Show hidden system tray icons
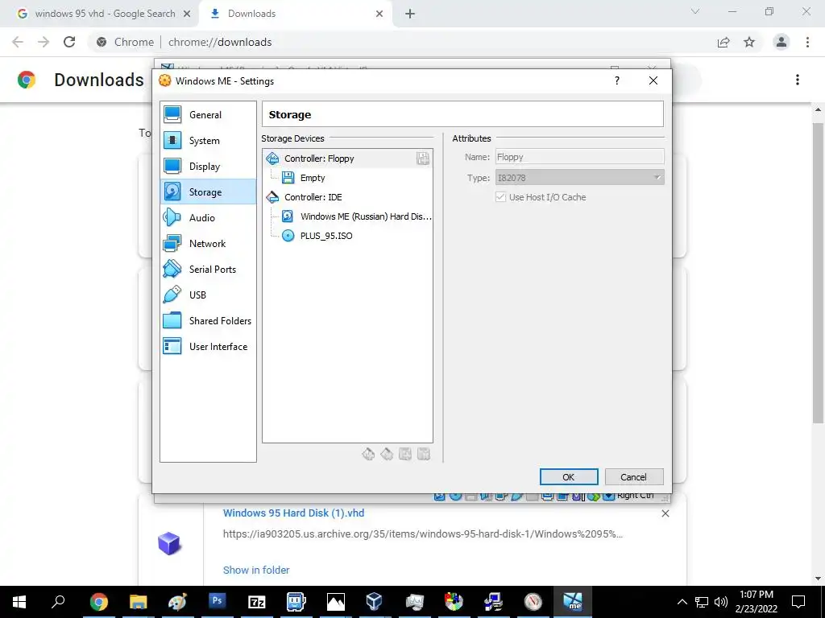Image resolution: width=825 pixels, height=618 pixels. pyautogui.click(x=682, y=602)
